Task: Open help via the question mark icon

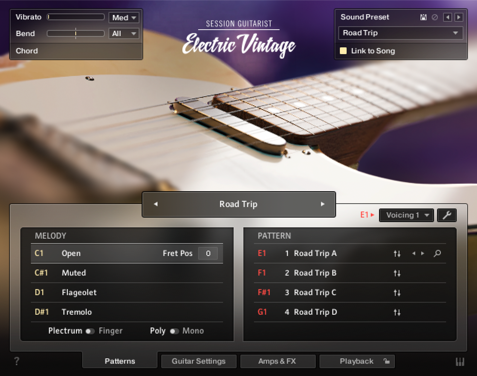Action: tap(17, 361)
